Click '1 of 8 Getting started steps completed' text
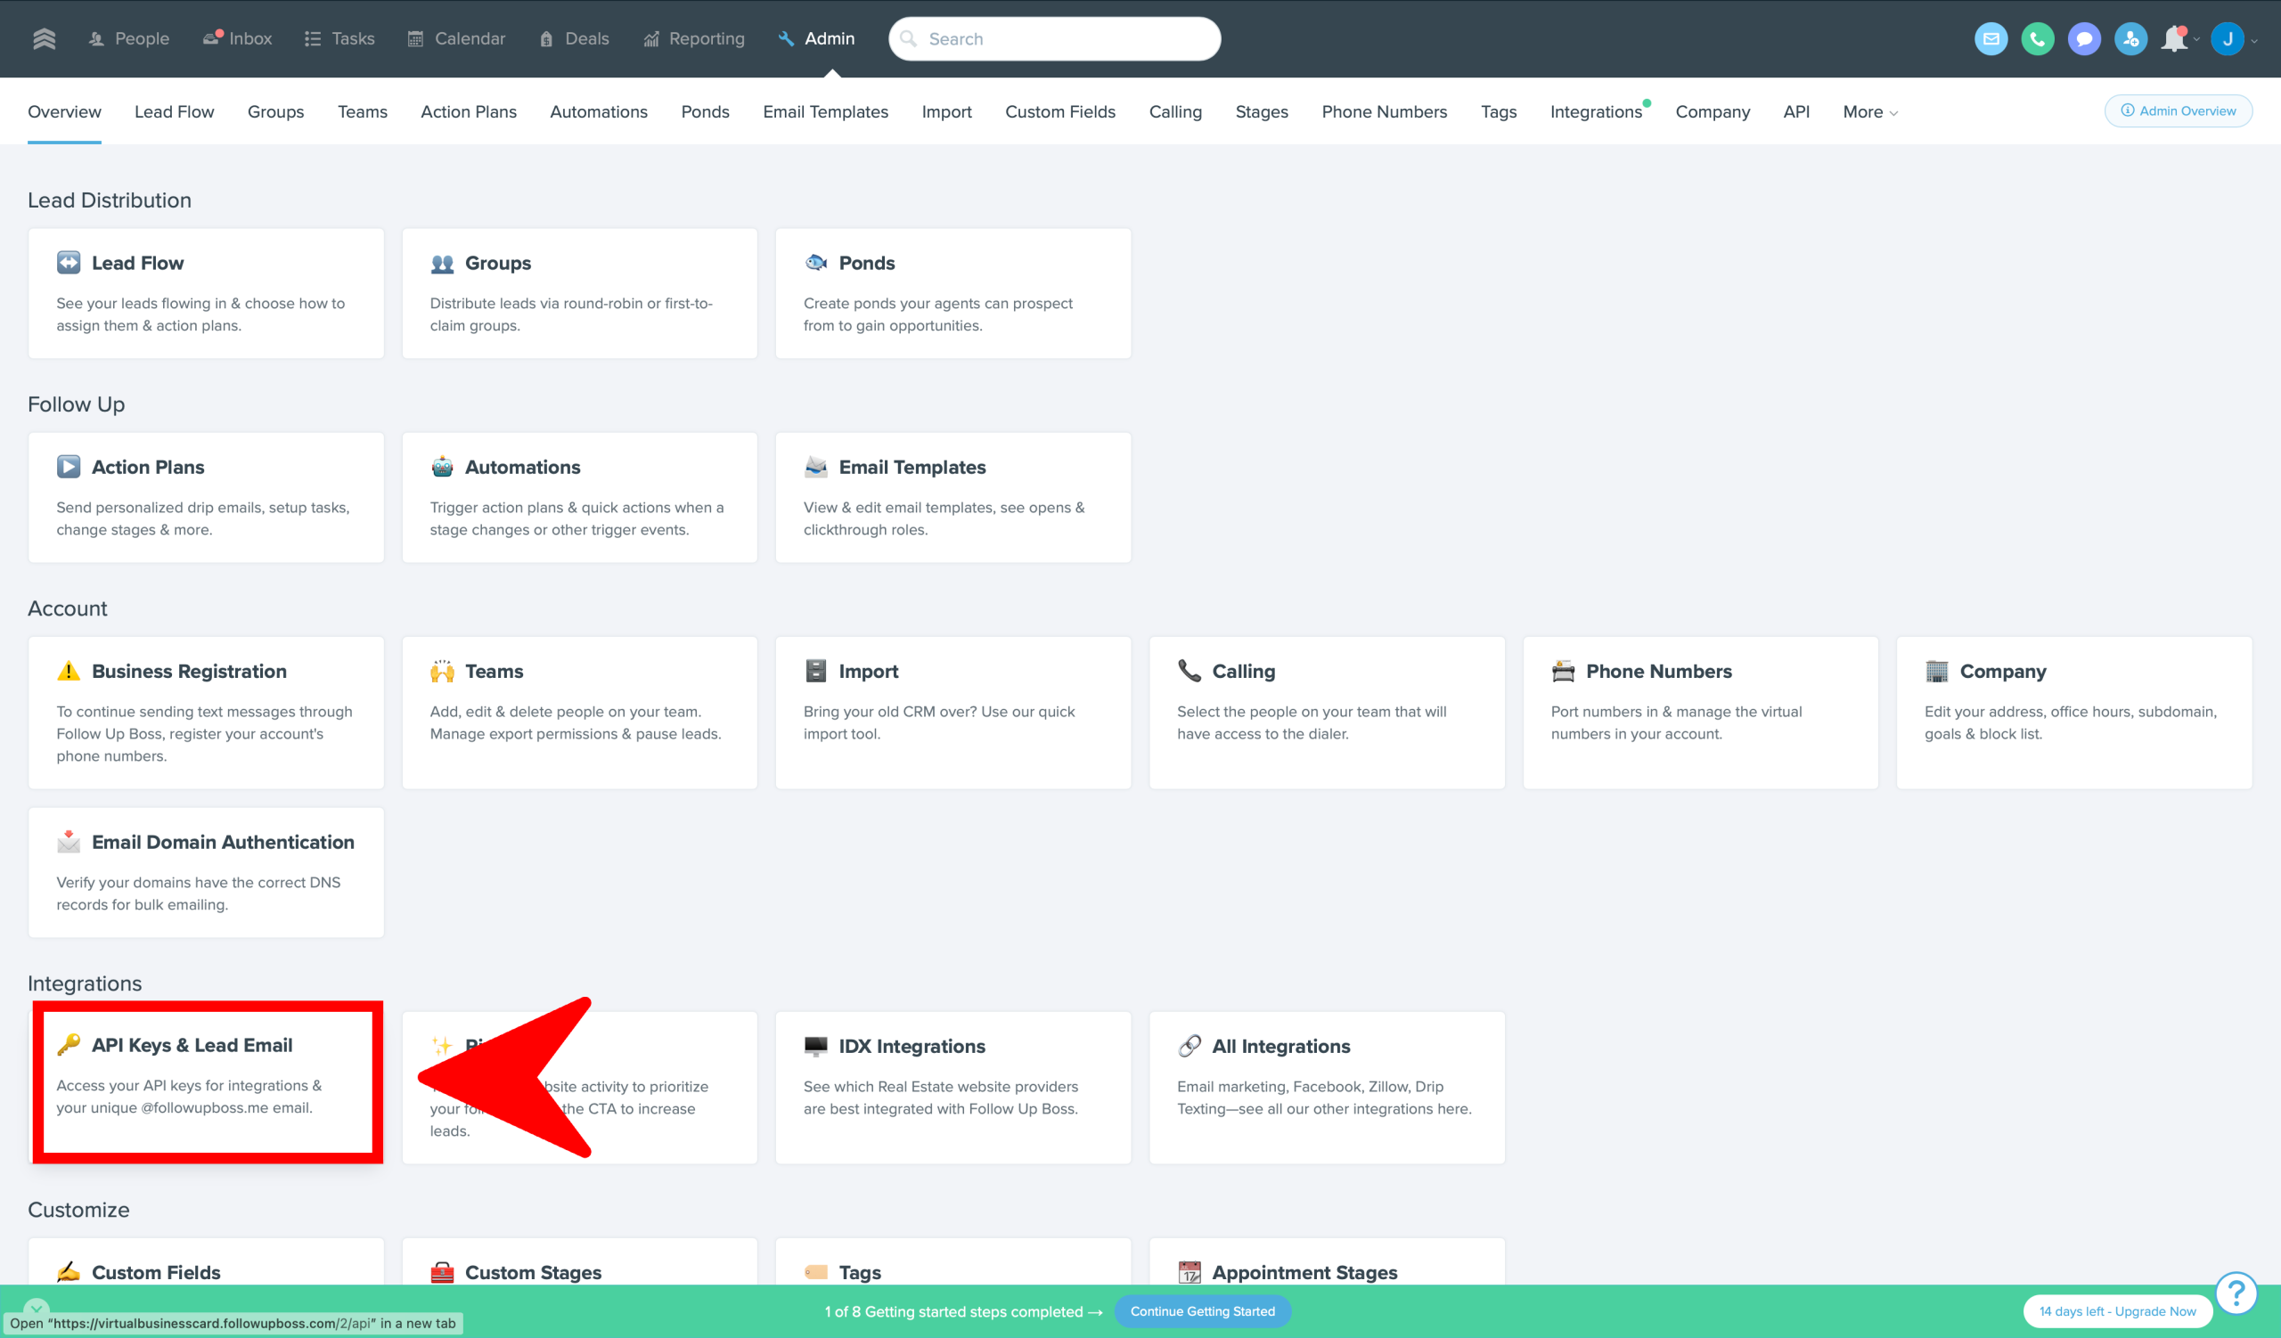The width and height of the screenshot is (2281, 1338). pyautogui.click(x=953, y=1312)
